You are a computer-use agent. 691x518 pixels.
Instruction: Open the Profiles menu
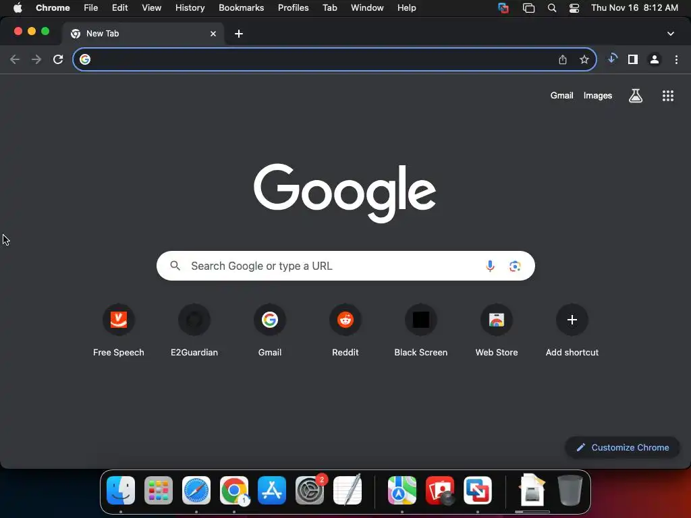[293, 8]
